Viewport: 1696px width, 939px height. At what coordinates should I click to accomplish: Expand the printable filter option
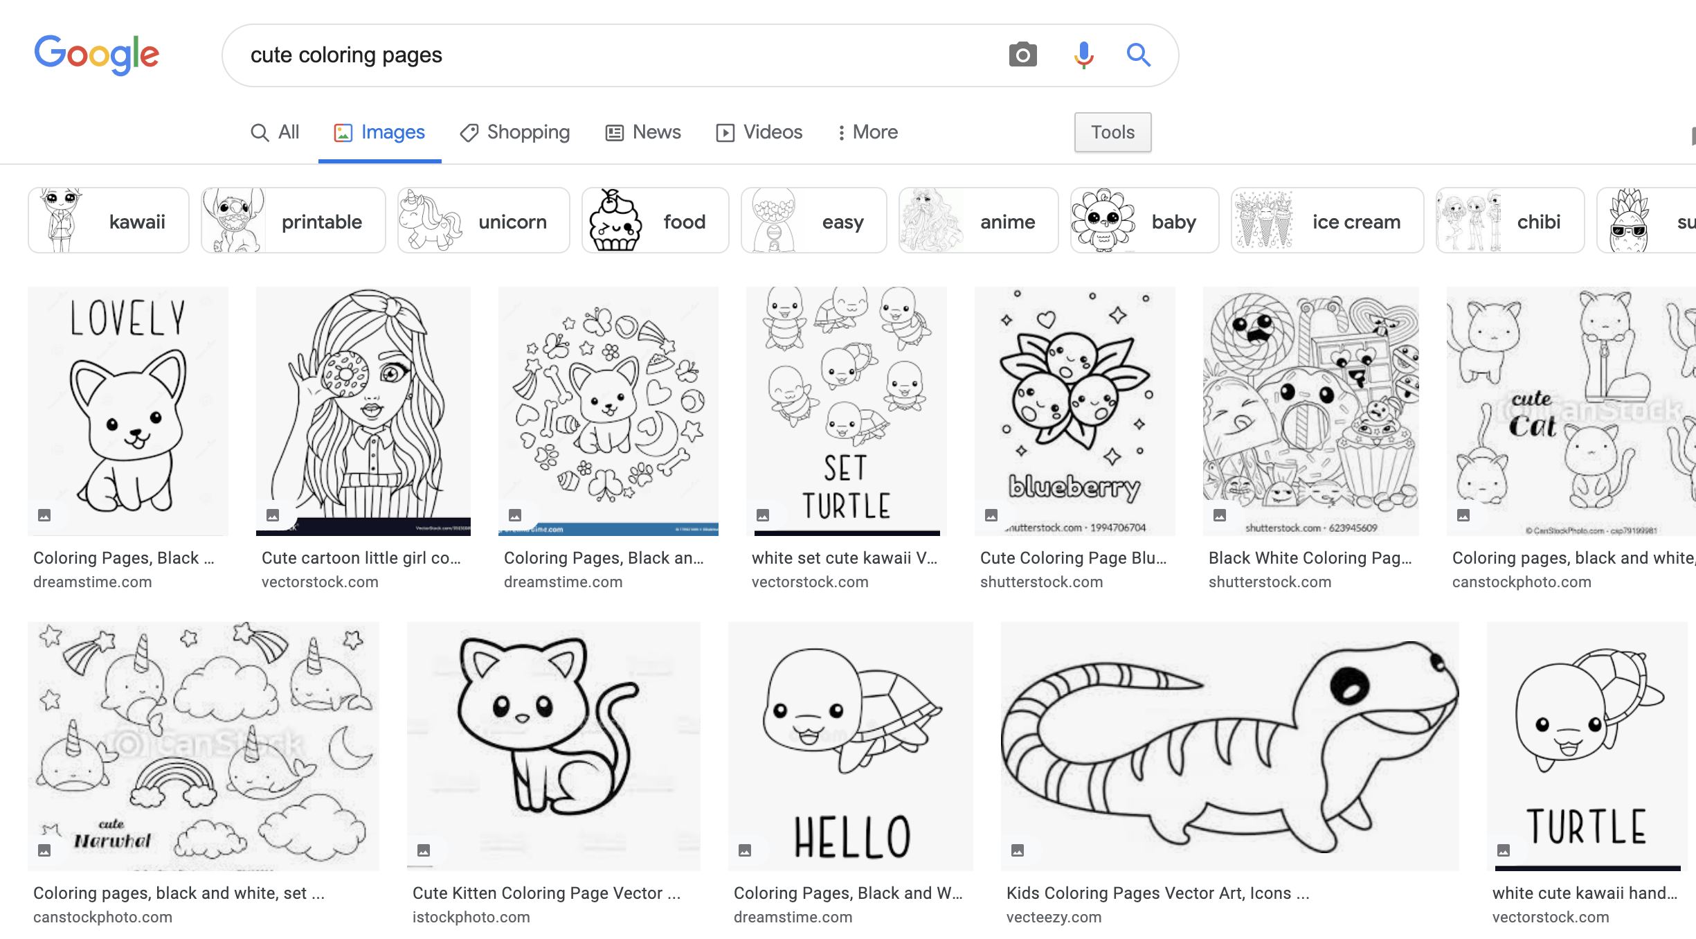point(291,220)
